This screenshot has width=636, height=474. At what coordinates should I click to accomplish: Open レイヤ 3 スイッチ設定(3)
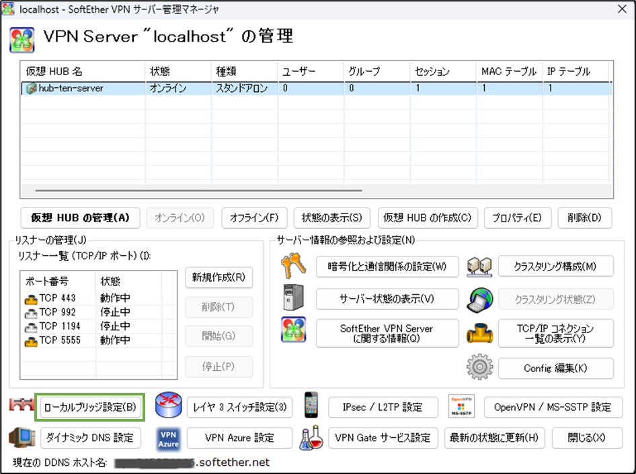point(240,407)
